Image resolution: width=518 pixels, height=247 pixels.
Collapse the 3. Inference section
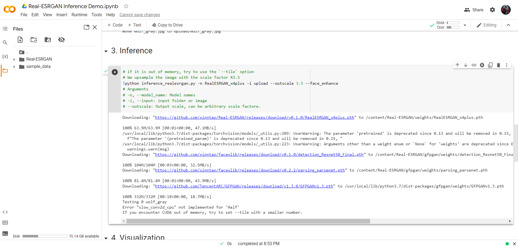106,51
